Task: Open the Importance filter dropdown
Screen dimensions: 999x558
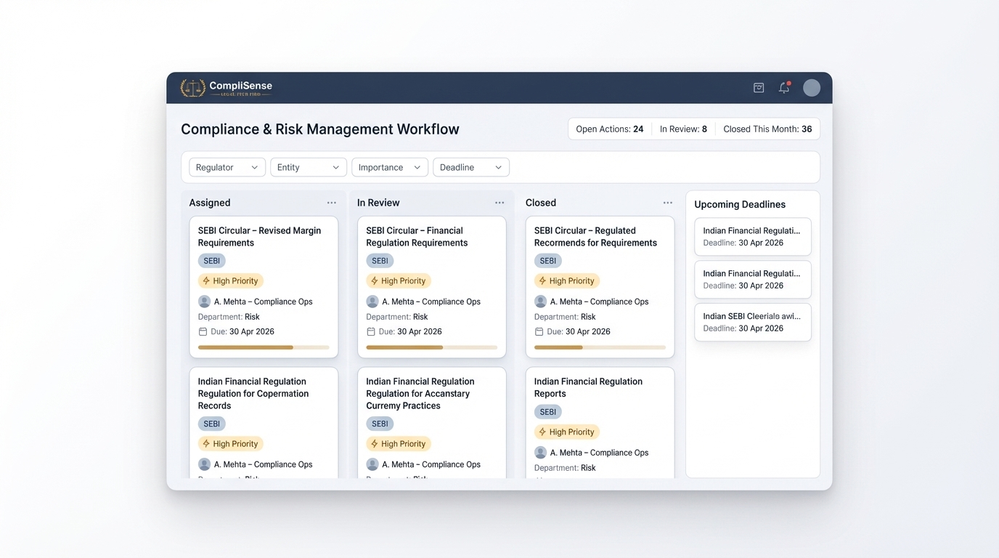Action: tap(390, 167)
